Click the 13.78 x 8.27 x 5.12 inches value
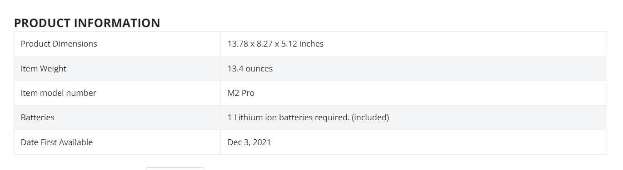 pyautogui.click(x=275, y=44)
